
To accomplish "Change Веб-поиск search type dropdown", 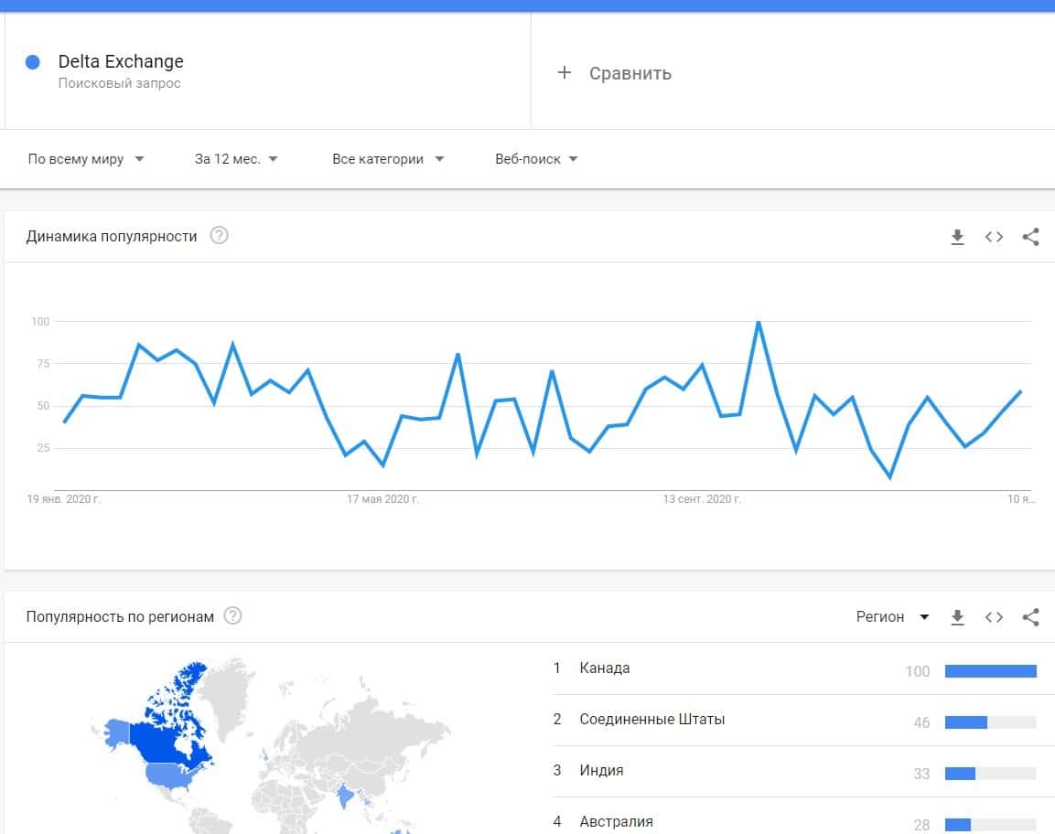I will (536, 159).
